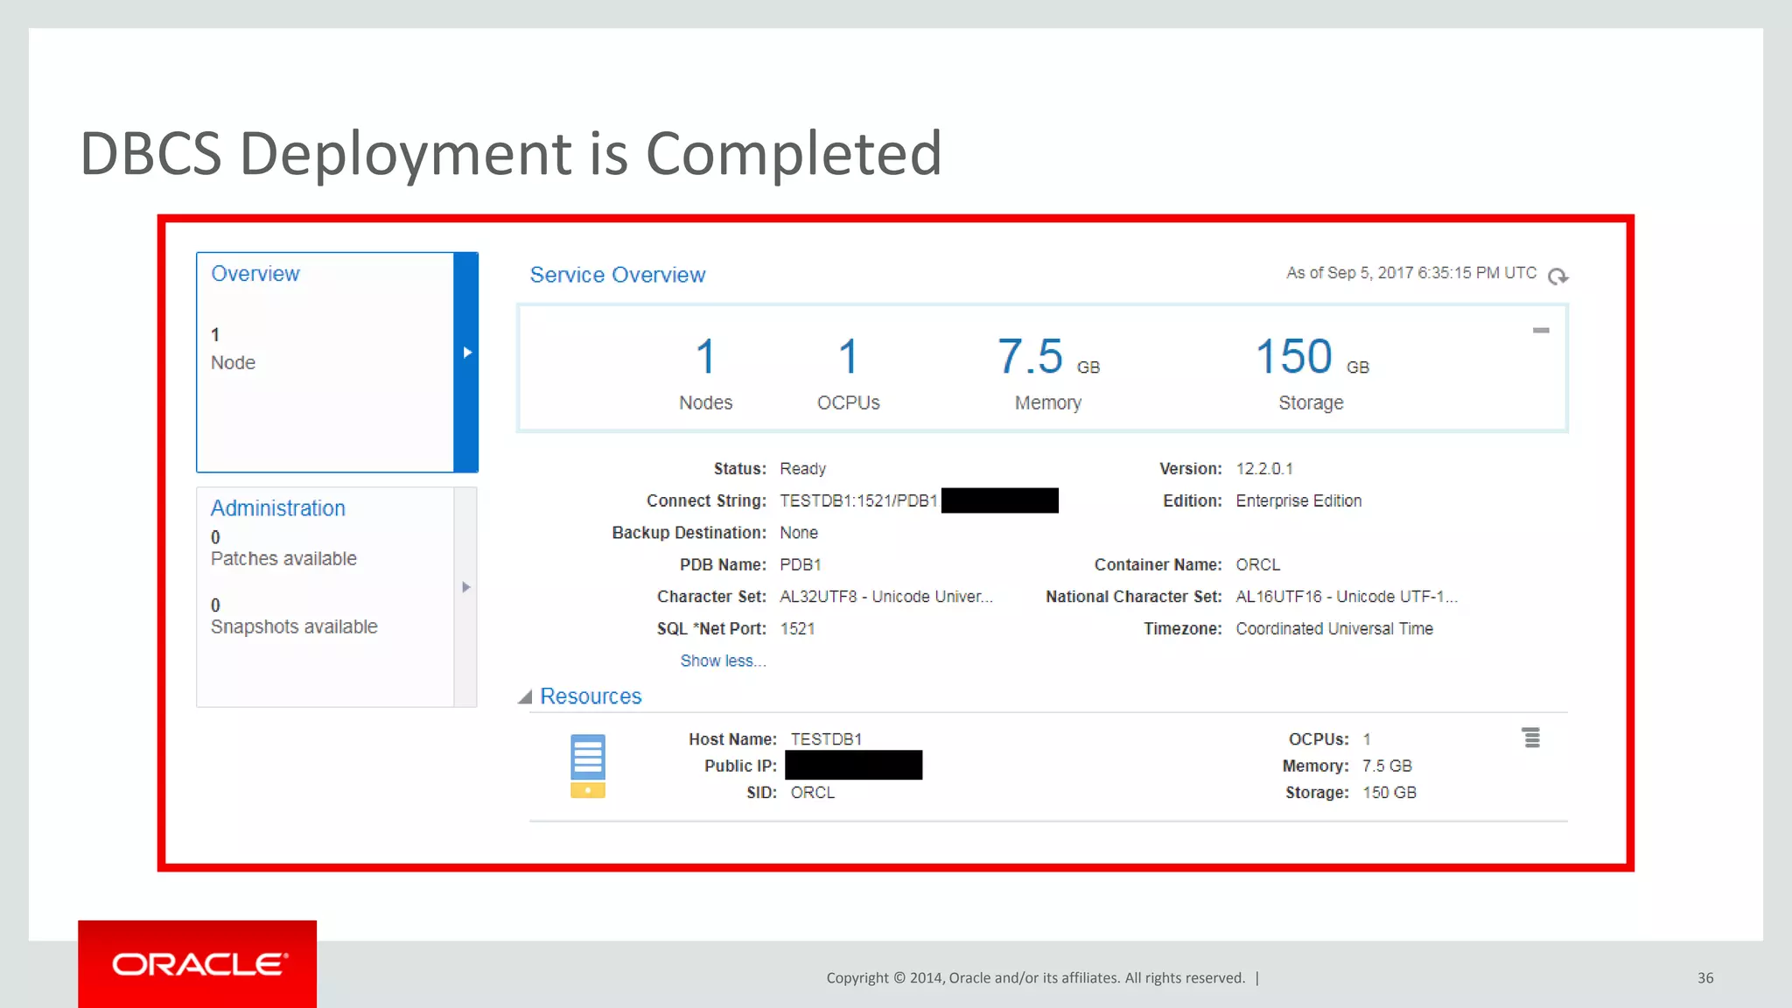This screenshot has height=1008, width=1792.
Task: Click the As of Sep 5, 2017 timestamp
Action: pos(1410,273)
